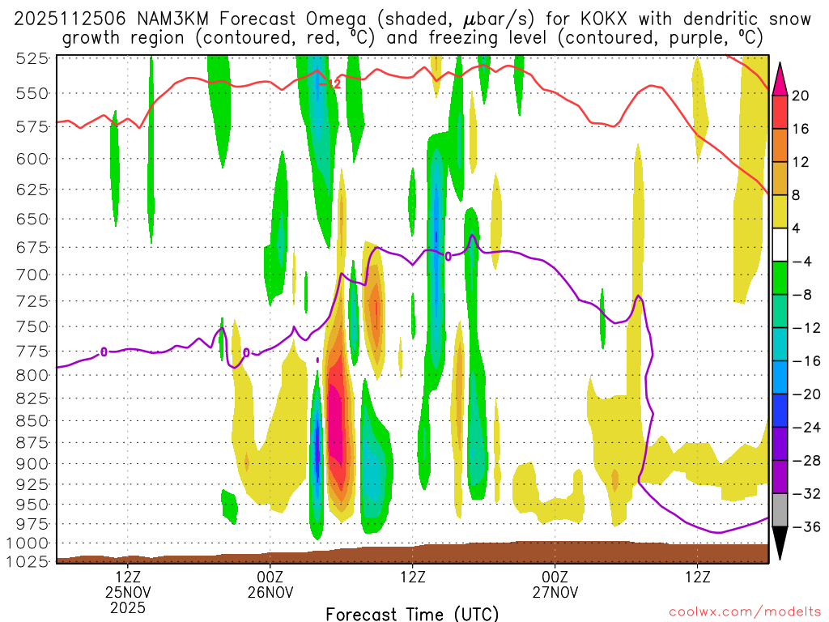Screen dimensions: 829x622
Task: Select the 600 pressure level label
Action: point(32,159)
